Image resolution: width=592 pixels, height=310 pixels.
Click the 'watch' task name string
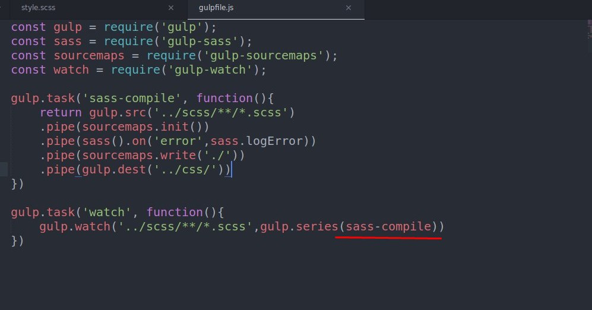(106, 212)
